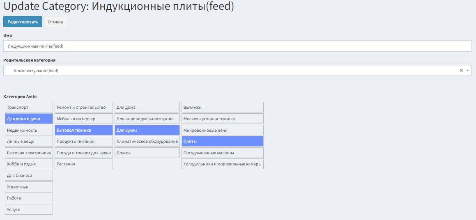The image size is (476, 220).
Task: Pick Посуда и товары для кухни
Action: pyautogui.click(x=84, y=153)
